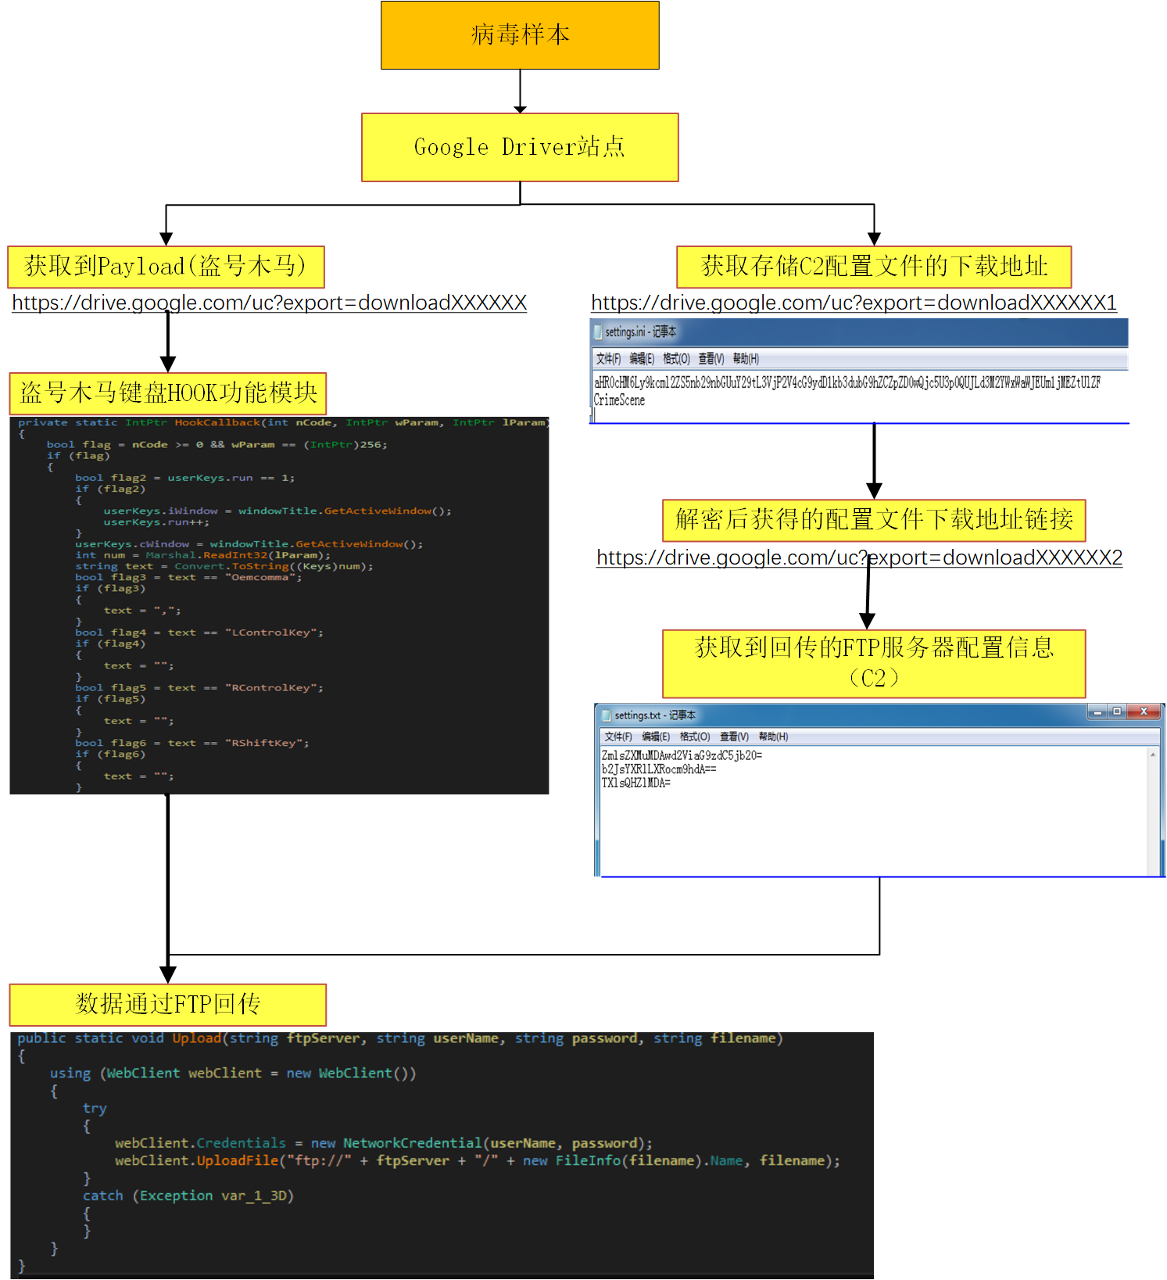This screenshot has width=1167, height=1280.
Task: Click the using WebClient webClient line
Action: [x=233, y=1074]
